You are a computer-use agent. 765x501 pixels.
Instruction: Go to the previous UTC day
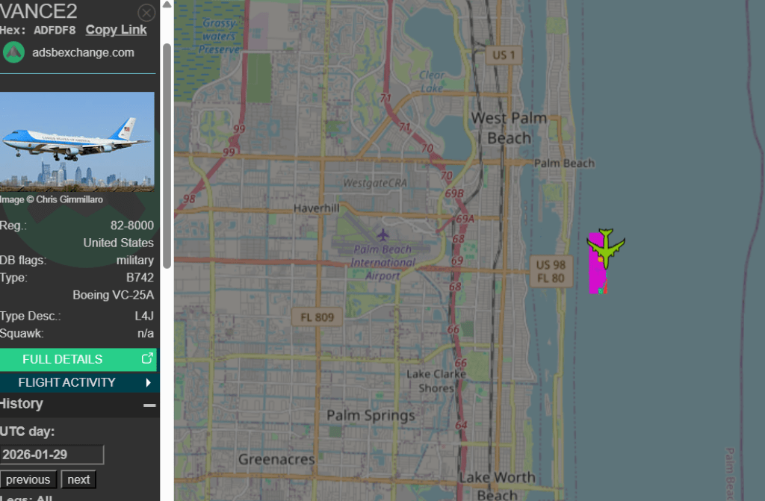28,479
